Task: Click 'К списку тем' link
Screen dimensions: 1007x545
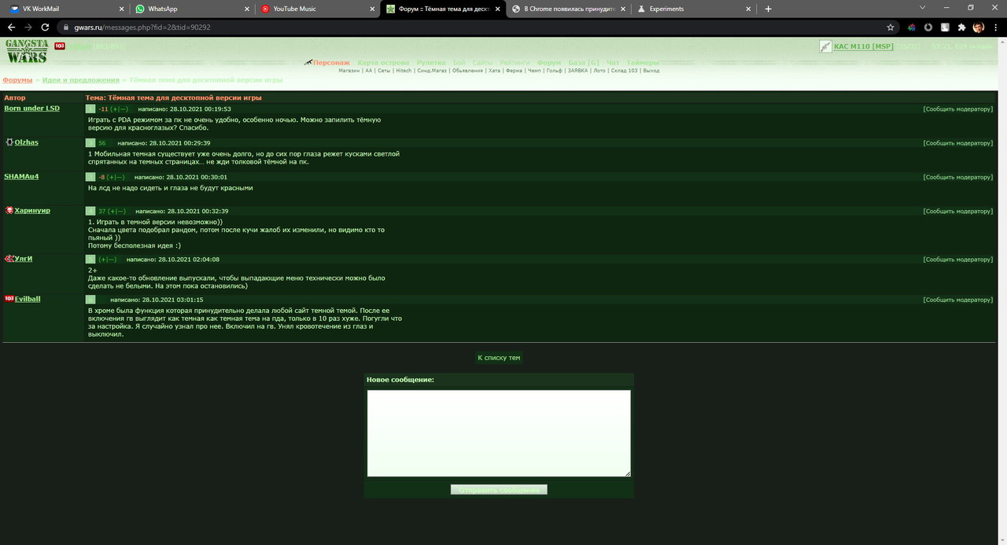Action: click(499, 358)
